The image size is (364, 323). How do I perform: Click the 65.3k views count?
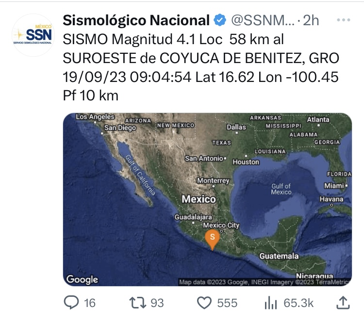click(x=298, y=303)
